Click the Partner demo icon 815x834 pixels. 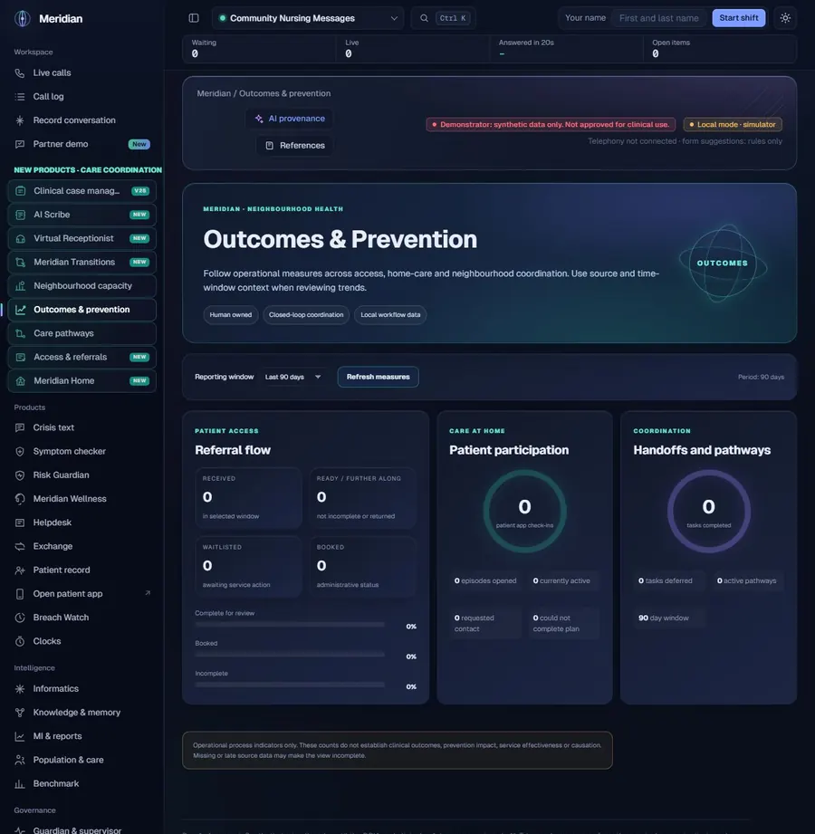tap(20, 144)
